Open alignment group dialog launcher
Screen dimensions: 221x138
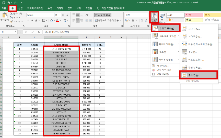(x=122, y=26)
